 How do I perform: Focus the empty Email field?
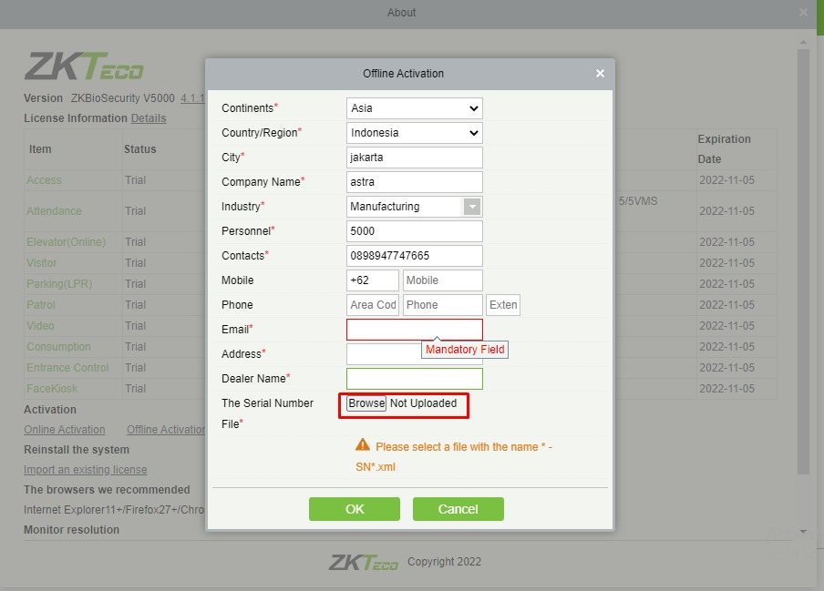click(414, 330)
